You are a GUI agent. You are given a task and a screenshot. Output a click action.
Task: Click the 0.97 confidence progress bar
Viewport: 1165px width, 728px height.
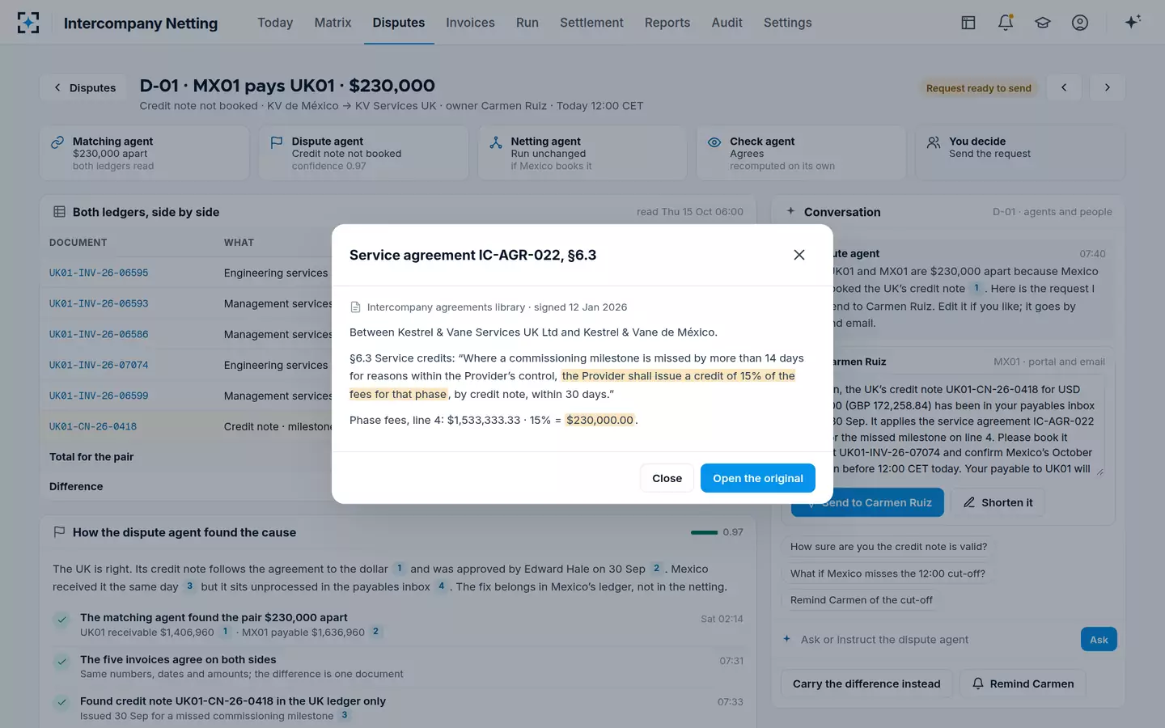point(704,532)
